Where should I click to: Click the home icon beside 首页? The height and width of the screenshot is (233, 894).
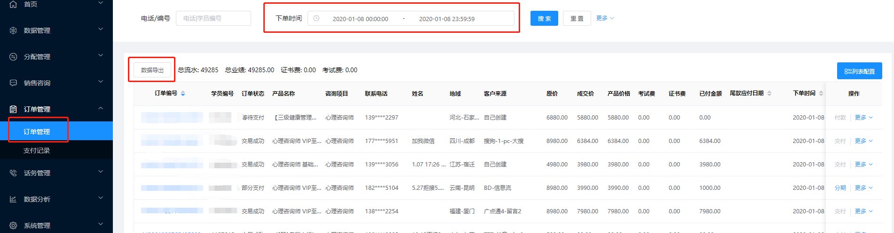coord(13,4)
